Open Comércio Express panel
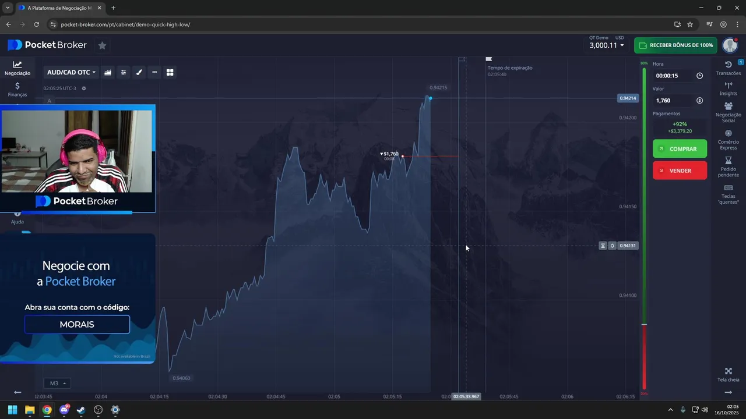 [x=729, y=140]
